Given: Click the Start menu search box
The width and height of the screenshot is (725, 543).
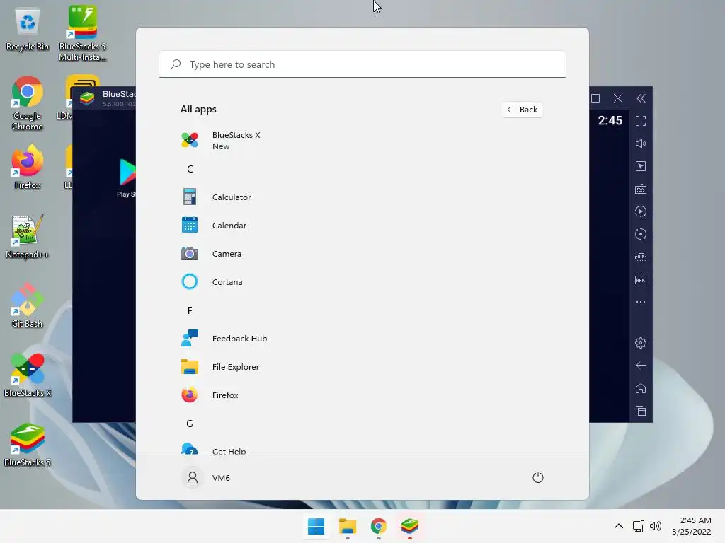Looking at the screenshot, I should pos(362,64).
